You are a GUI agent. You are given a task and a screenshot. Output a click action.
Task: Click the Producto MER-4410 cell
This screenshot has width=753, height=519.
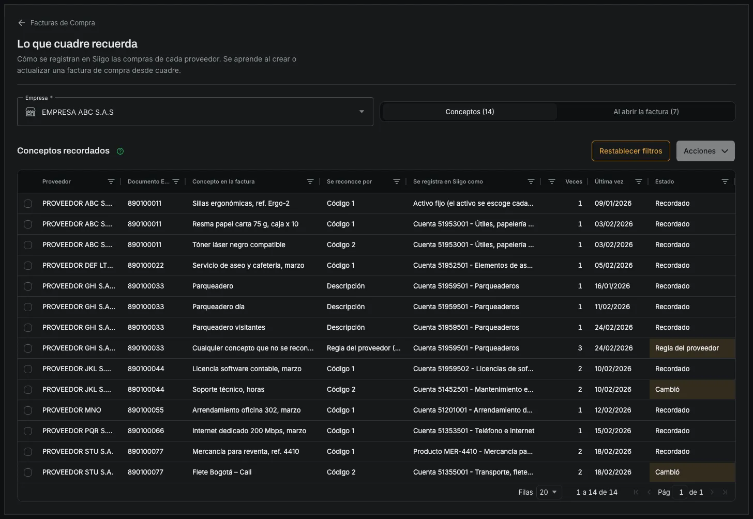473,451
